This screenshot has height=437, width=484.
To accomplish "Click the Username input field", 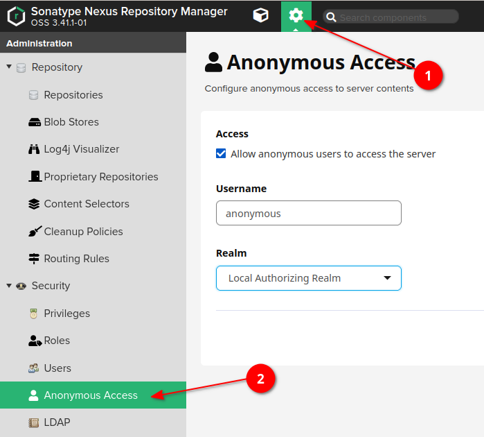I will 309,213.
